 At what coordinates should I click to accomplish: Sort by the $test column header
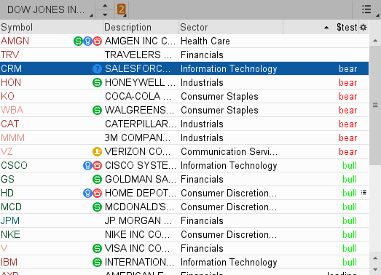pos(347,27)
